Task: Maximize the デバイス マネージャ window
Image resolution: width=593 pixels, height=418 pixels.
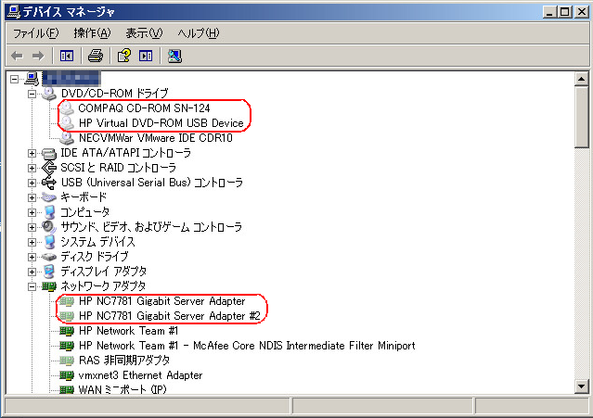Action: pyautogui.click(x=565, y=12)
